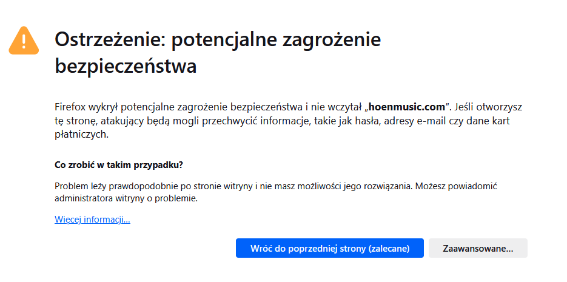Expand the "Zaawansowane…" options
This screenshot has height=282, width=567.
coord(478,249)
